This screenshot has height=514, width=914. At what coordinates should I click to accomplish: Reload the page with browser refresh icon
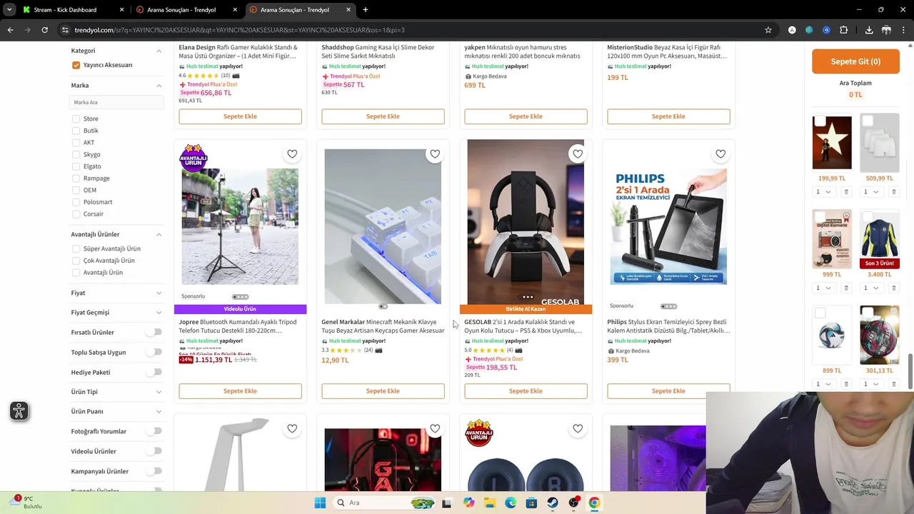(44, 30)
